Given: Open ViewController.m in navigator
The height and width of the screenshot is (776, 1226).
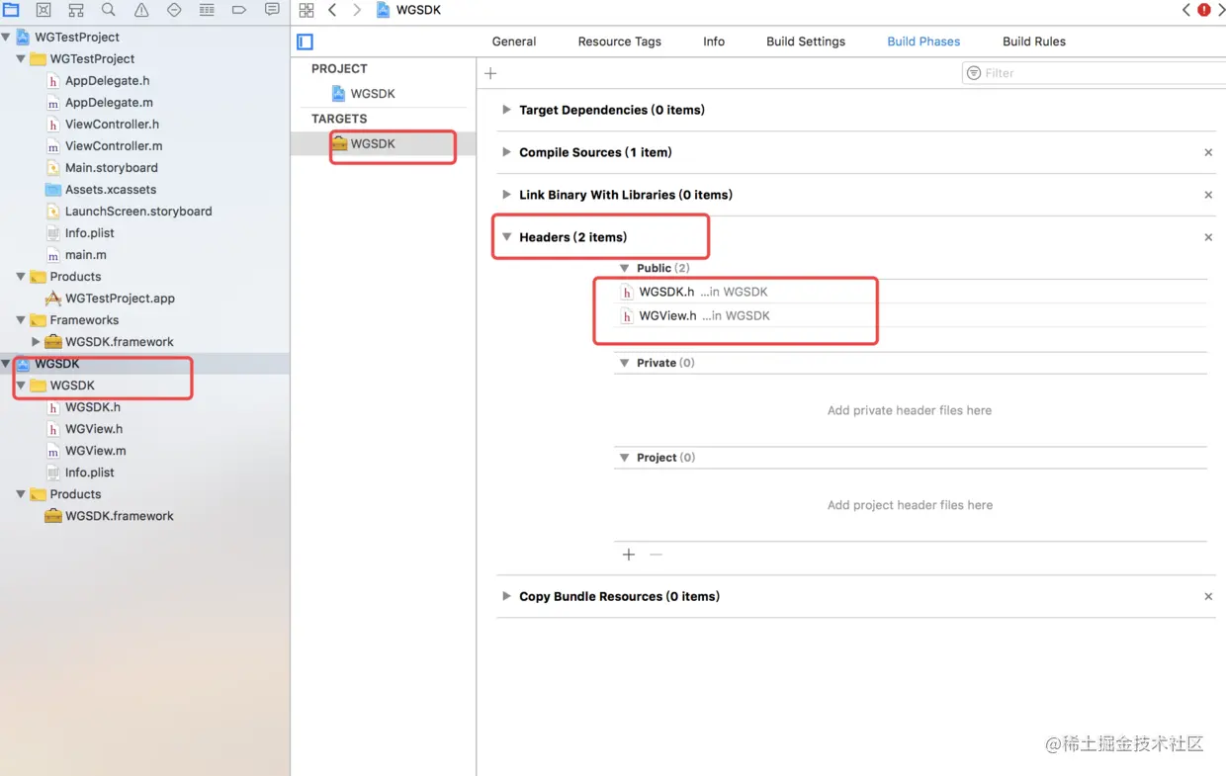Looking at the screenshot, I should [113, 146].
